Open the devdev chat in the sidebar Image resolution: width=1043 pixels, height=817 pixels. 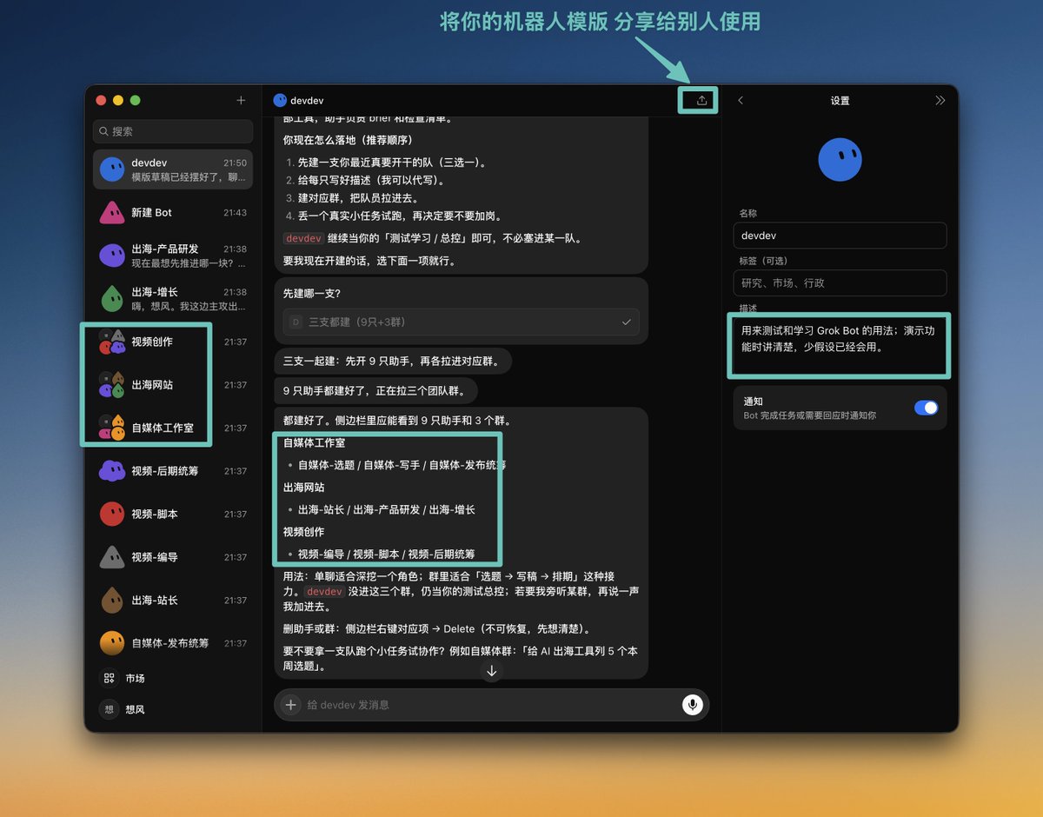pos(173,169)
